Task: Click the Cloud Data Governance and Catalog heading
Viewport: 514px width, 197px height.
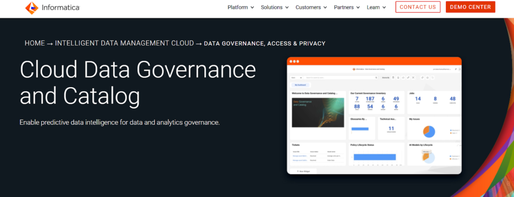Action: [138, 83]
